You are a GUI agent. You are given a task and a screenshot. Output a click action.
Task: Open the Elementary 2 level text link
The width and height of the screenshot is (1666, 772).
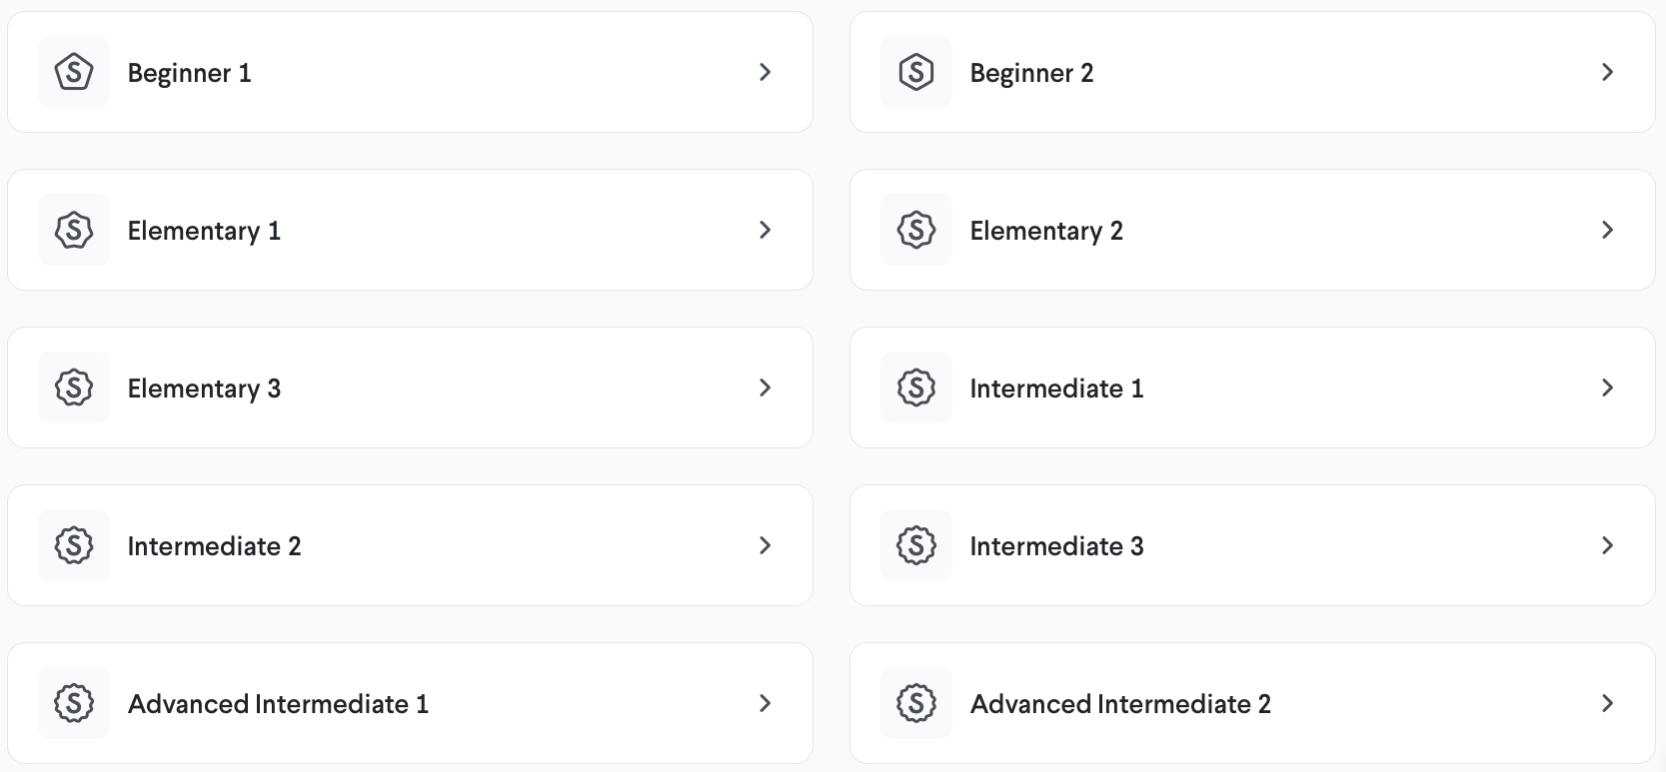(x=1046, y=231)
